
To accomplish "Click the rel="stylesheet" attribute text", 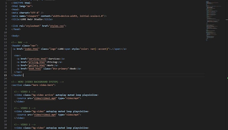I will [30, 26].
